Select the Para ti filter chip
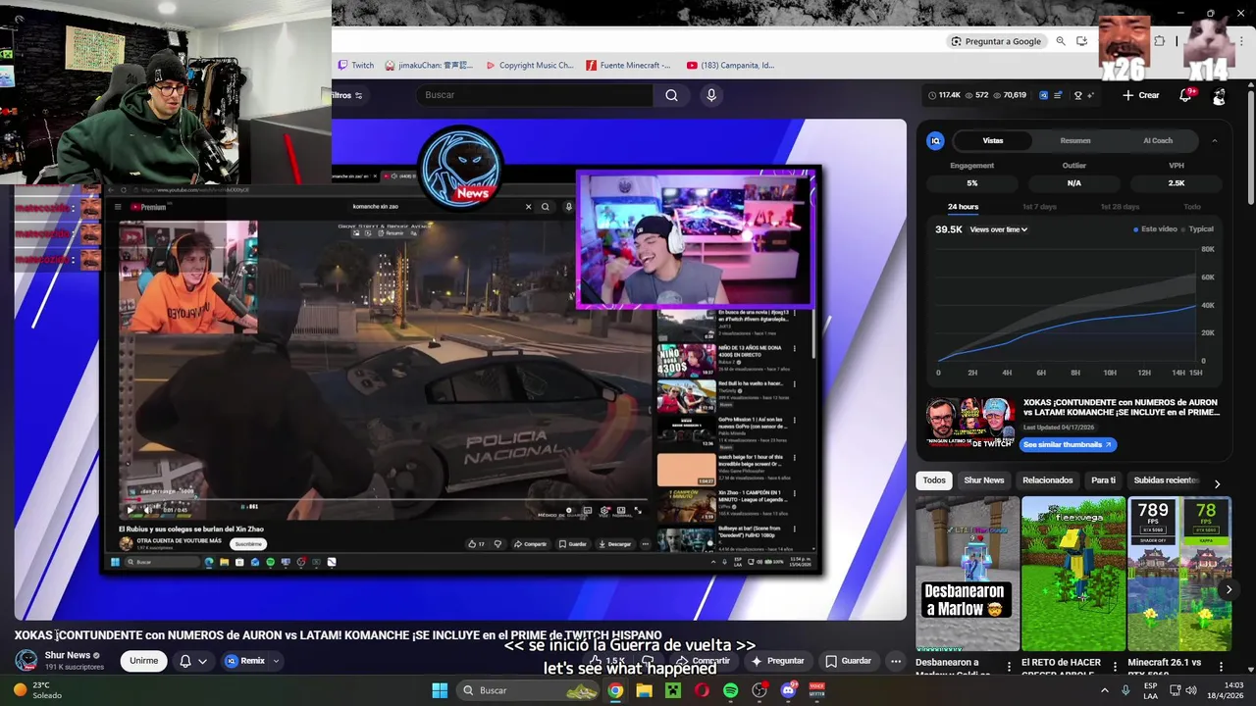Screen dimensions: 1256x706 pyautogui.click(x=1104, y=480)
